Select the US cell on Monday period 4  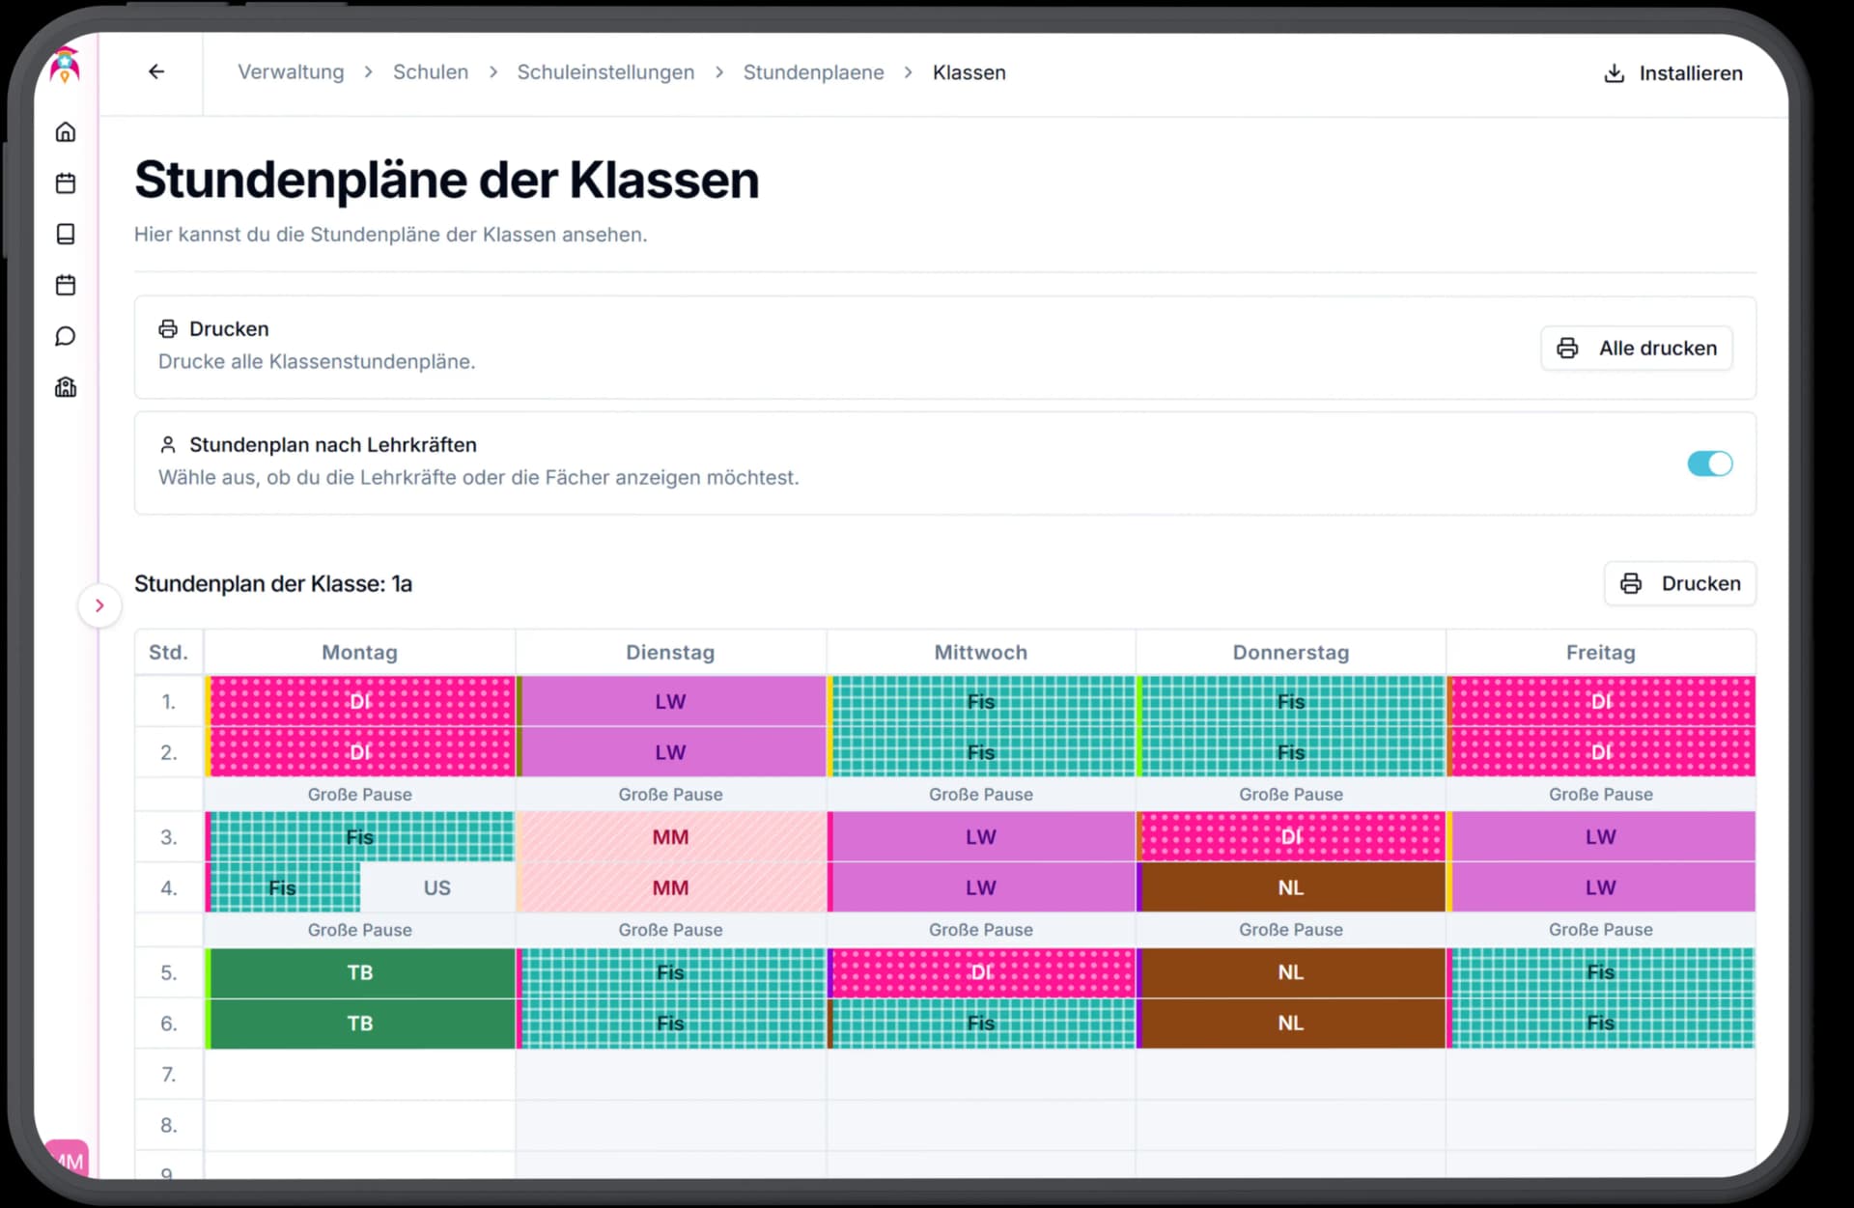tap(437, 887)
